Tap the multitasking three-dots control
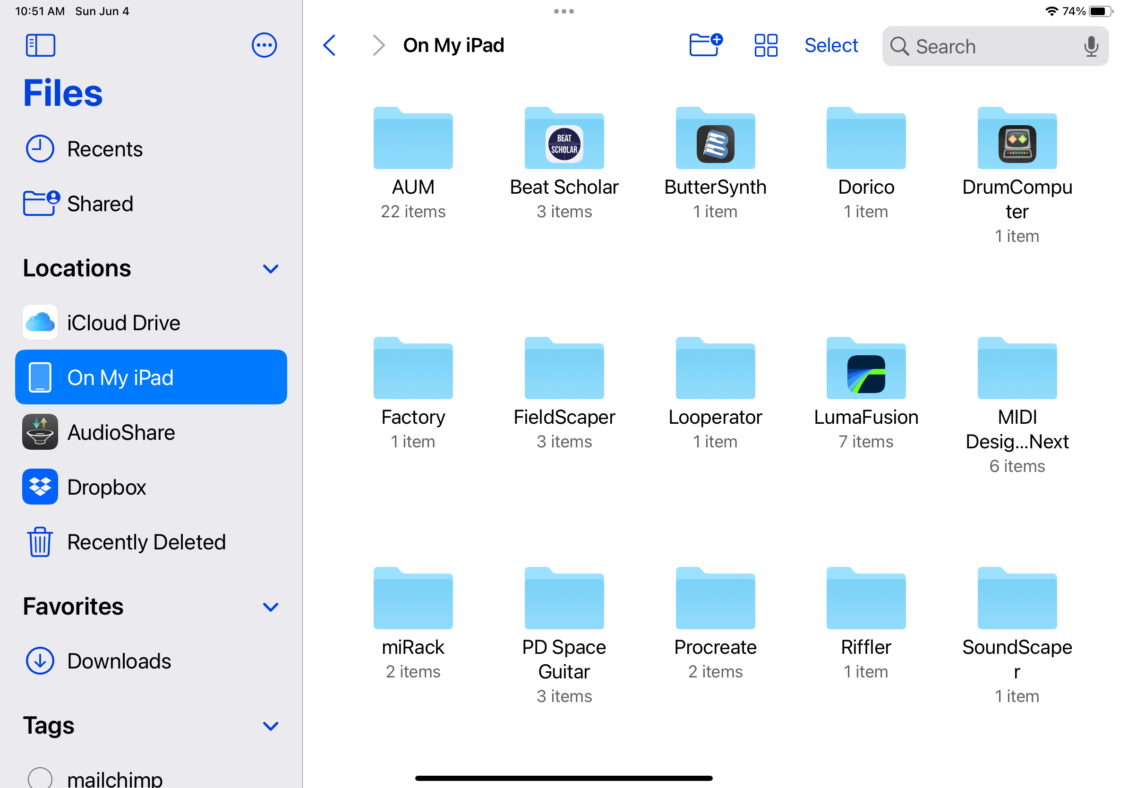Image resolution: width=1128 pixels, height=788 pixels. coord(564,11)
